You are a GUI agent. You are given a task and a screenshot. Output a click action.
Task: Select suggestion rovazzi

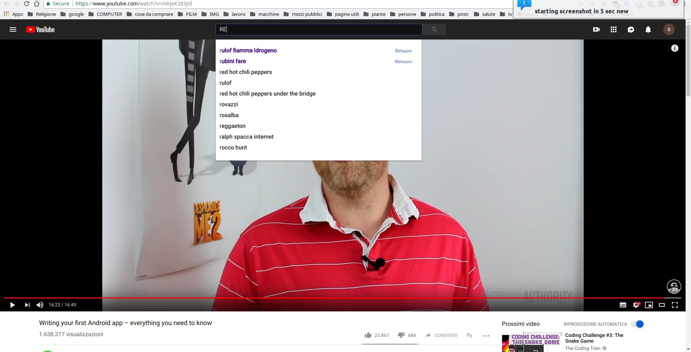[229, 105]
